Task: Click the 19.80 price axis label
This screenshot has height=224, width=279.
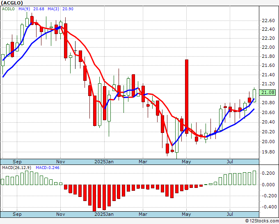Action: (x=268, y=152)
